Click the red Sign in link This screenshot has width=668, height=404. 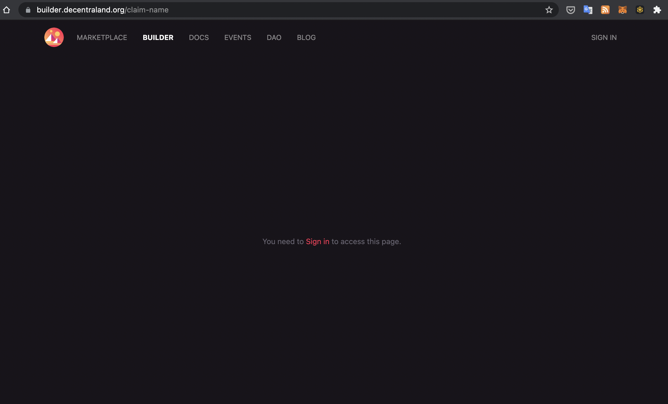pyautogui.click(x=318, y=241)
